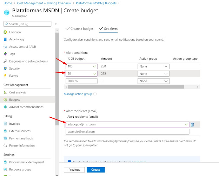Select Access control (IAM) icon

pos(5,47)
